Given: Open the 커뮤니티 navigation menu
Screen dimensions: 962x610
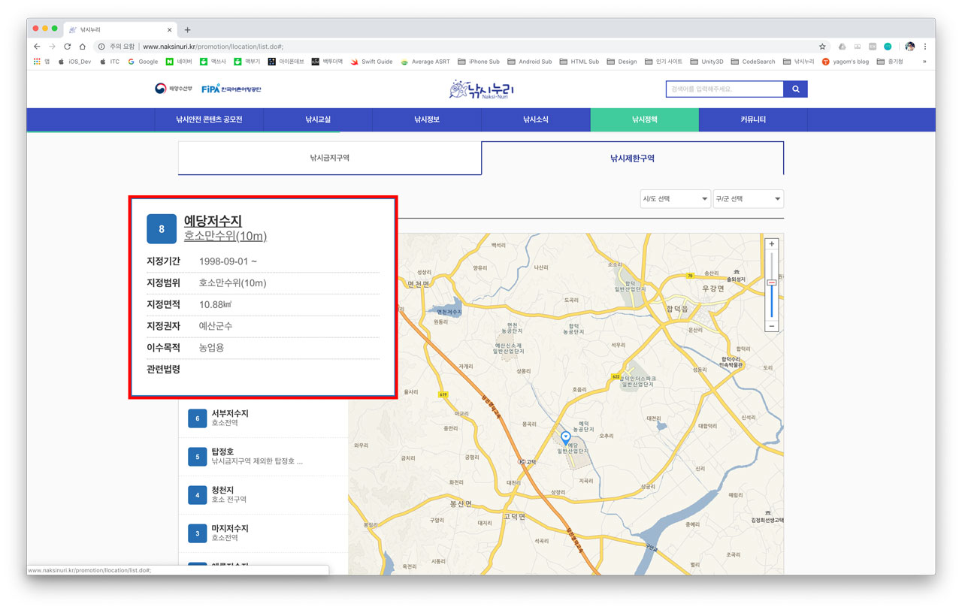Looking at the screenshot, I should coord(753,119).
